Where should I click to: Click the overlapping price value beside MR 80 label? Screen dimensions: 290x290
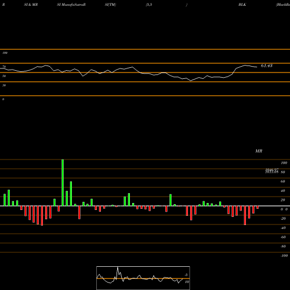click(x=272, y=171)
